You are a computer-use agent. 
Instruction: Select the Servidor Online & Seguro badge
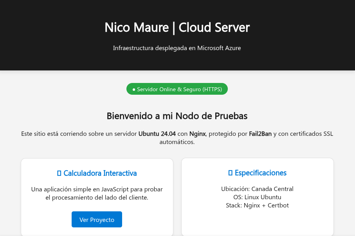pyautogui.click(x=177, y=89)
